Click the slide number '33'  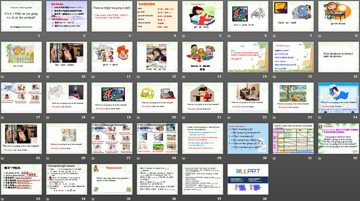point(38,198)
